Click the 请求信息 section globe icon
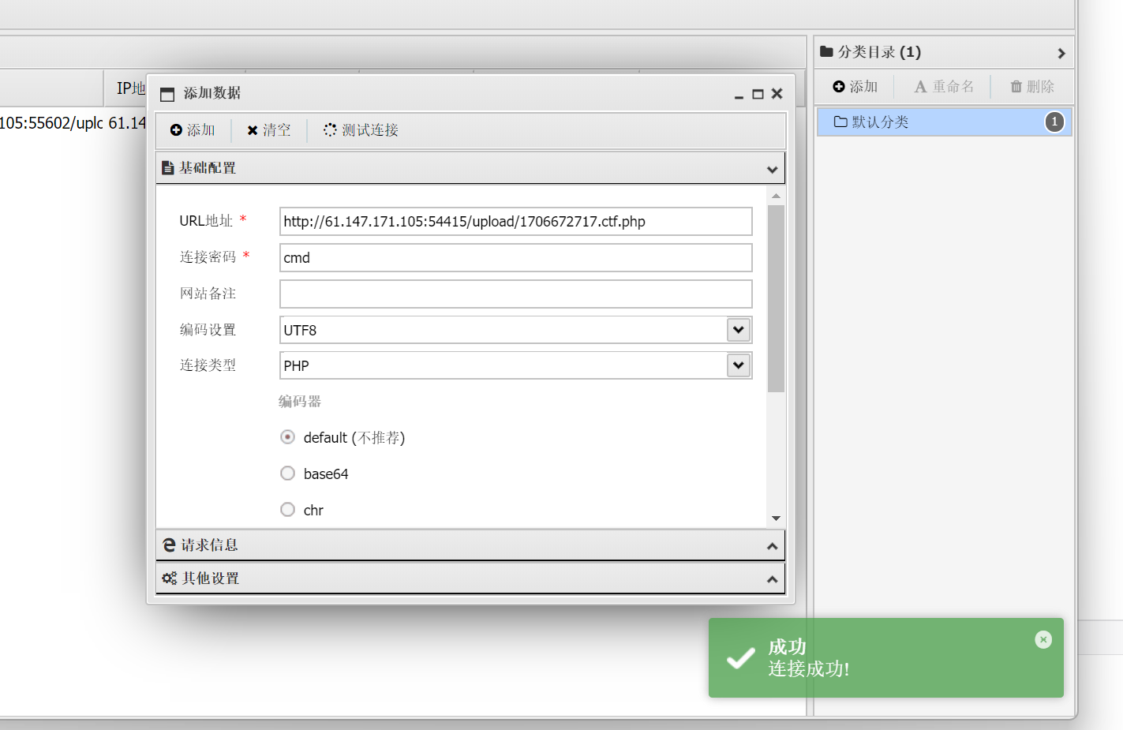 click(169, 545)
